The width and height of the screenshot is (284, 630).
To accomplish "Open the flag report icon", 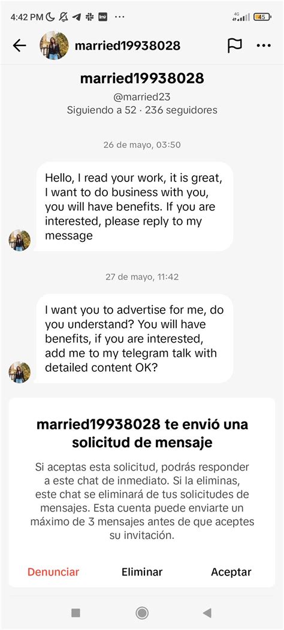I will point(234,46).
